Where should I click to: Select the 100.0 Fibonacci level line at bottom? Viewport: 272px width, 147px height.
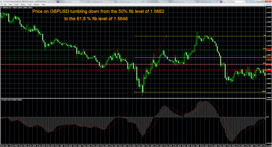coord(204,92)
